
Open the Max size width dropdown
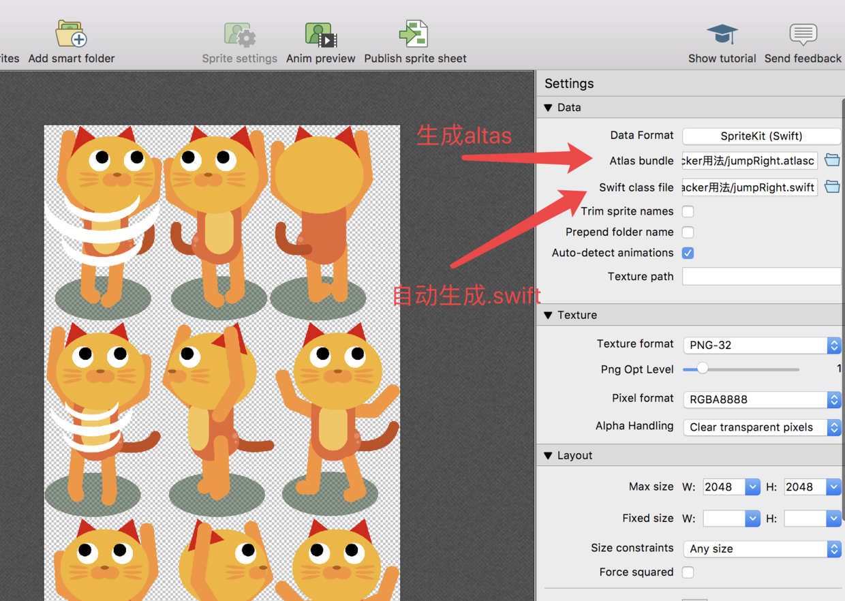tap(752, 487)
